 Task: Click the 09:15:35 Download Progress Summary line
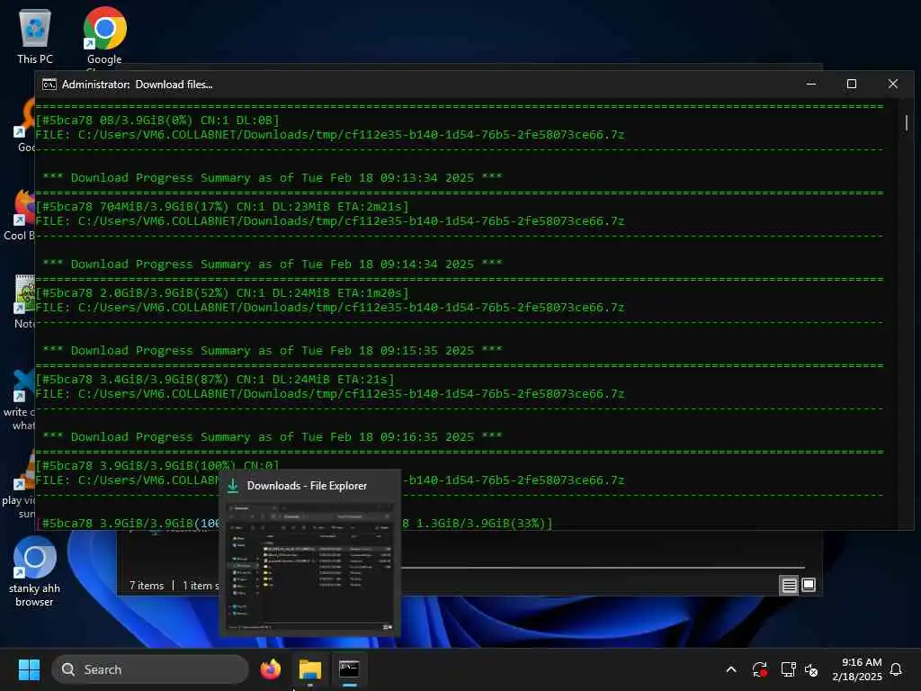(273, 350)
